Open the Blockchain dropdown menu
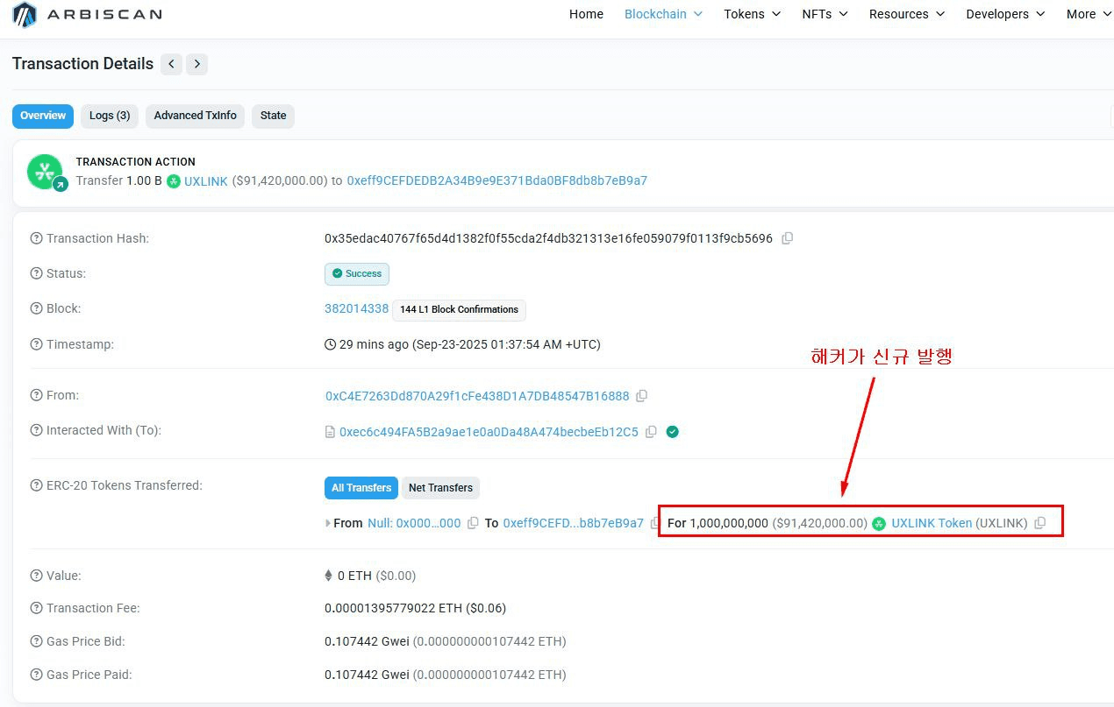The image size is (1114, 707). tap(663, 14)
